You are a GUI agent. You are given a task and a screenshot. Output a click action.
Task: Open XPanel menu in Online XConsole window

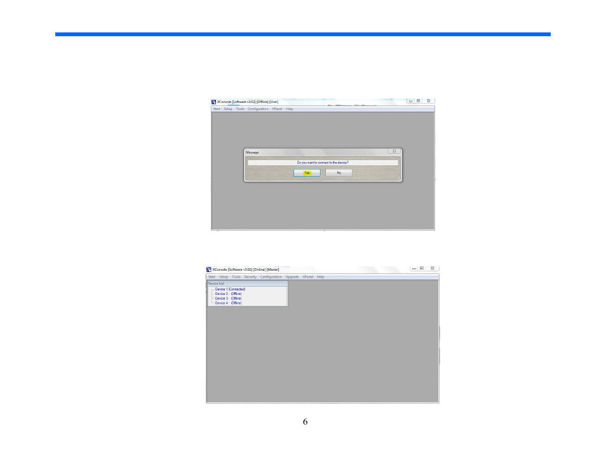(308, 277)
